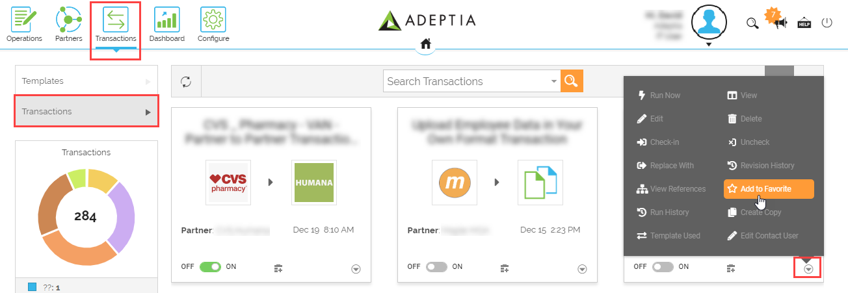Click the refresh icon beside search bar

[x=186, y=81]
